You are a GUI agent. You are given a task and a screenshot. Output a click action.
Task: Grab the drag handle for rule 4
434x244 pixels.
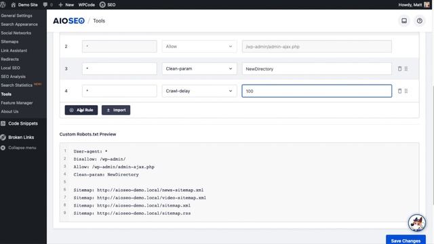coord(406,91)
